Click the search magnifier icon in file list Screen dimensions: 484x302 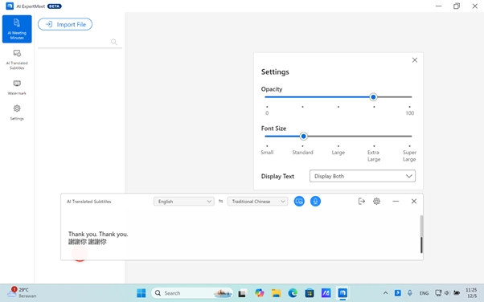[114, 42]
